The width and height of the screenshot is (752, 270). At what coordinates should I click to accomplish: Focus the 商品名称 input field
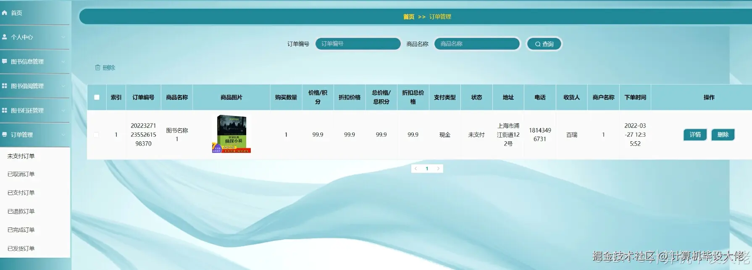(x=477, y=44)
